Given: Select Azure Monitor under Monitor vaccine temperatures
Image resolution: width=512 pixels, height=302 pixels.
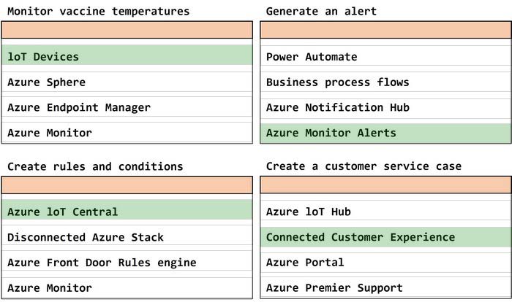Looking at the screenshot, I should [127, 133].
